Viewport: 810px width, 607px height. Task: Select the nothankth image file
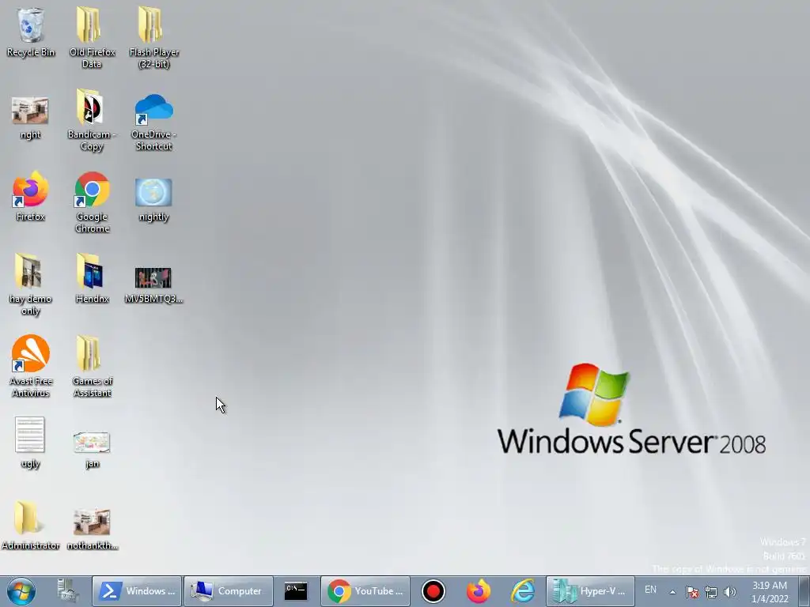click(92, 529)
